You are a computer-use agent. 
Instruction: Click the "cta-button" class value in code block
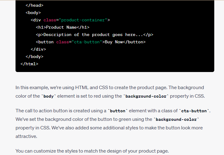[x=87, y=42]
